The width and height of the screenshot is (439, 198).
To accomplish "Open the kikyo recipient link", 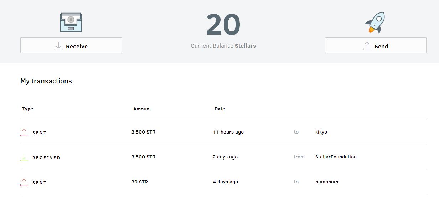I will coord(321,132).
